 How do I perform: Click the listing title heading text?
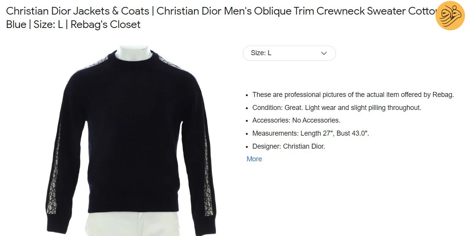point(222,18)
